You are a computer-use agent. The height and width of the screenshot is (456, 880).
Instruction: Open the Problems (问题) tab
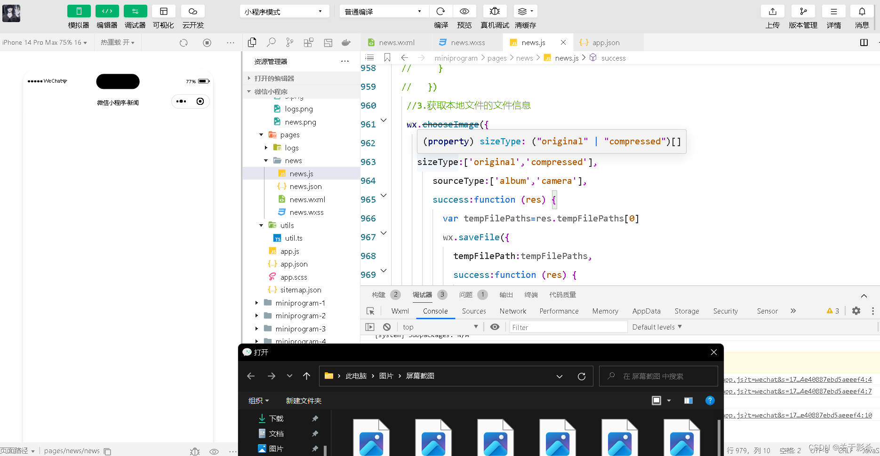click(x=473, y=295)
